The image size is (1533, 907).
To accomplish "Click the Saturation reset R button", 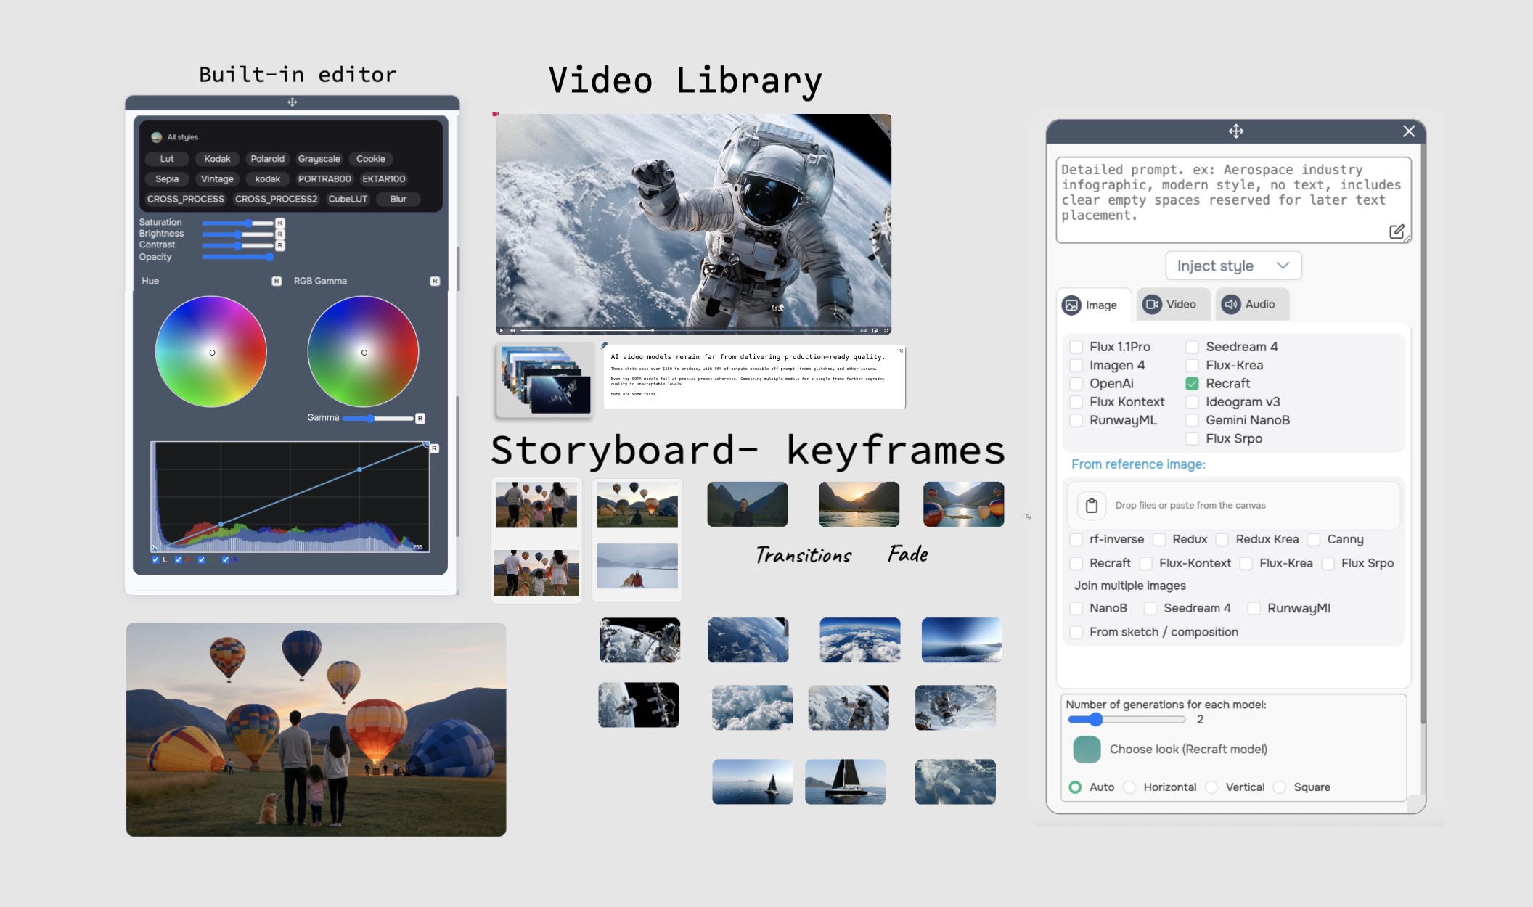I will (x=280, y=223).
